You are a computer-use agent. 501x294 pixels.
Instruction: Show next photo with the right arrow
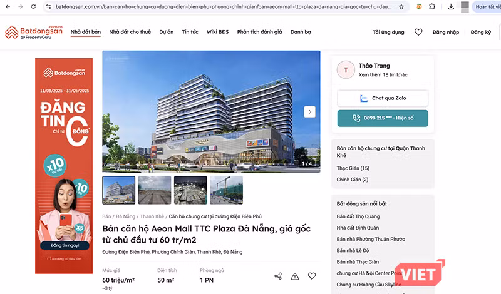[x=309, y=112]
